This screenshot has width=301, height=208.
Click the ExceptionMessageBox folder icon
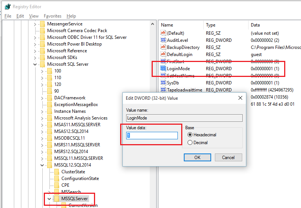point(49,105)
